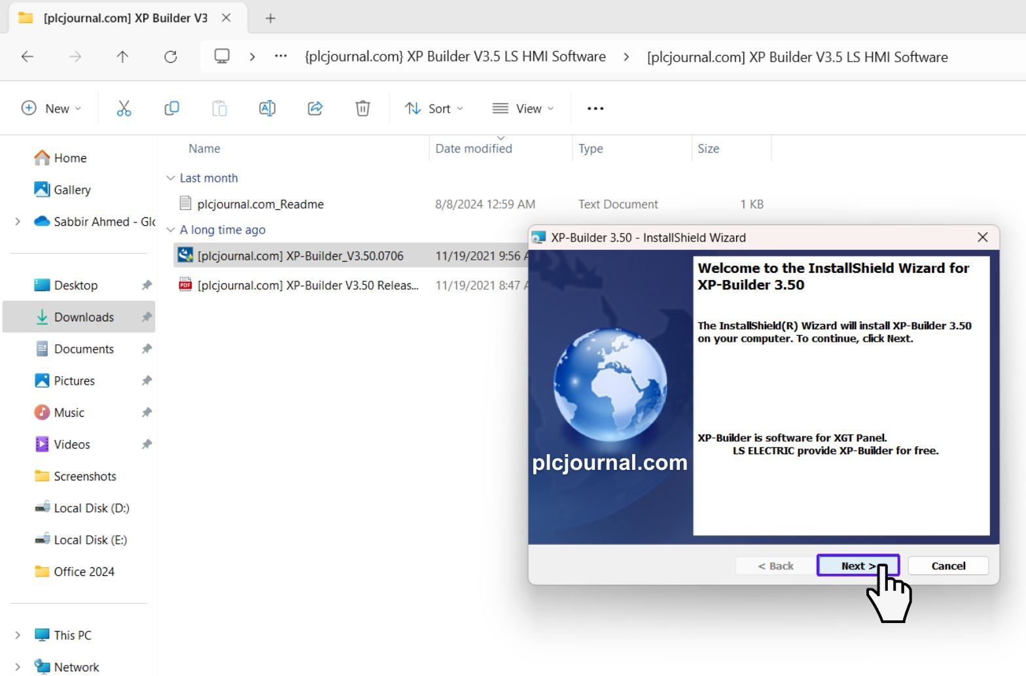Click the pin icon next to Downloads
This screenshot has width=1026, height=676.
(147, 317)
